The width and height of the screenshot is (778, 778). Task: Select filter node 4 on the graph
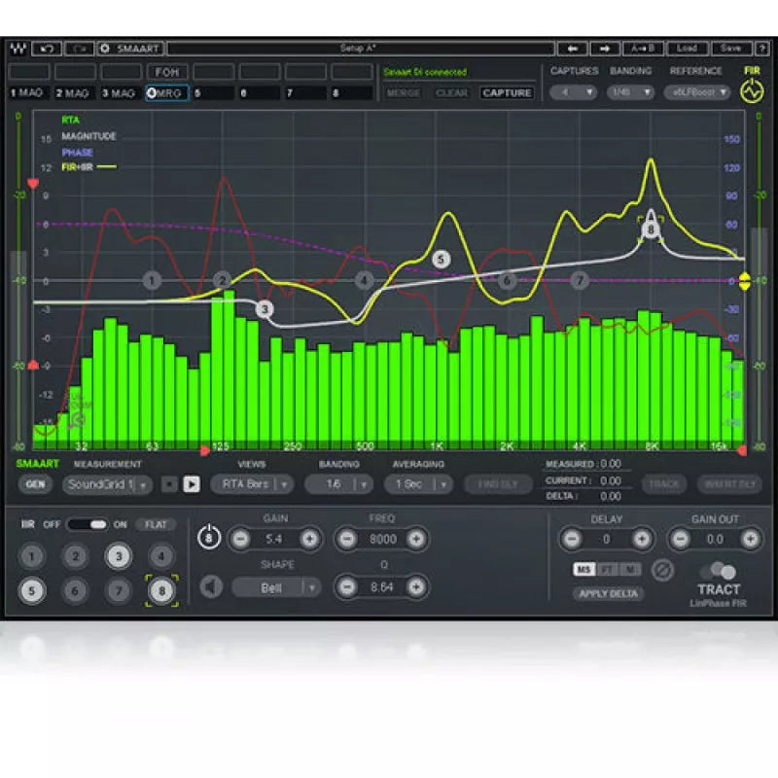(x=364, y=281)
